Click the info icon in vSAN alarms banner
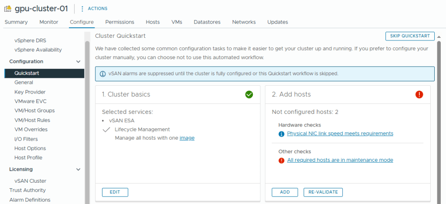Viewport: 446px width, 204px height. click(x=103, y=74)
